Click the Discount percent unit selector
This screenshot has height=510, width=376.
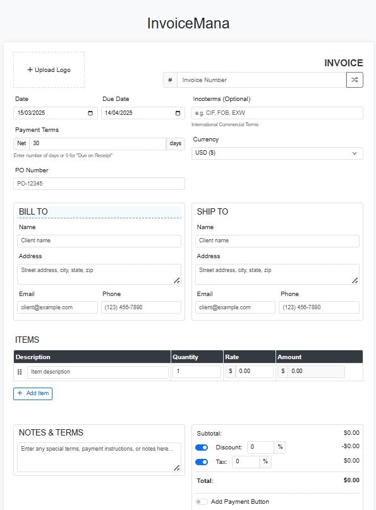click(x=280, y=448)
